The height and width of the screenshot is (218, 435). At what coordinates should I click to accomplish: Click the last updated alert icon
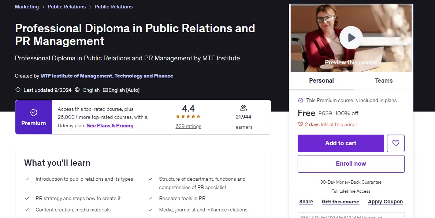pos(18,90)
